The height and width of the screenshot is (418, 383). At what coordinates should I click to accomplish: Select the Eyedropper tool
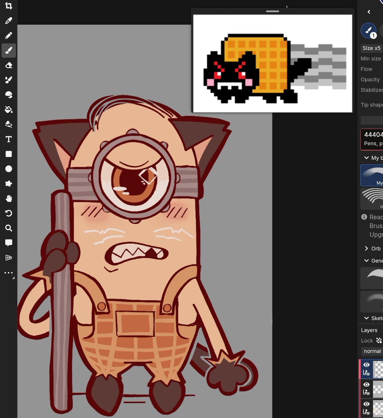(9, 21)
